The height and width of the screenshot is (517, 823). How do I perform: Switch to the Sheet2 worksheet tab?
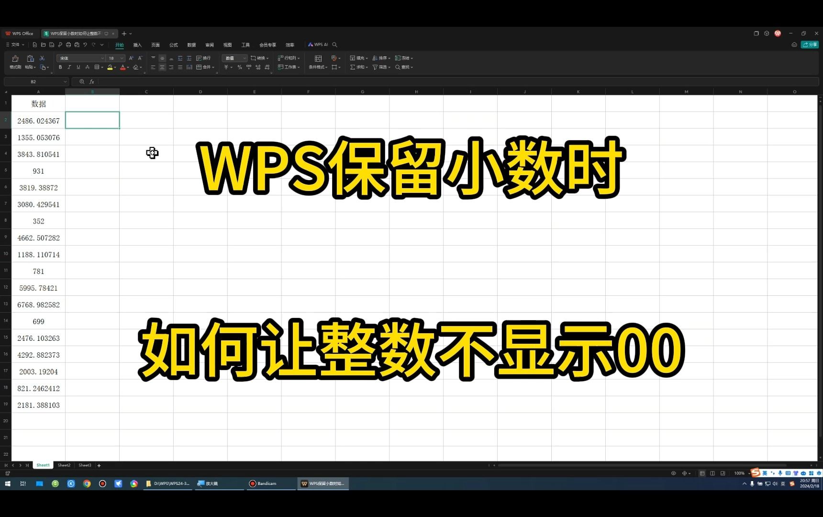point(64,465)
